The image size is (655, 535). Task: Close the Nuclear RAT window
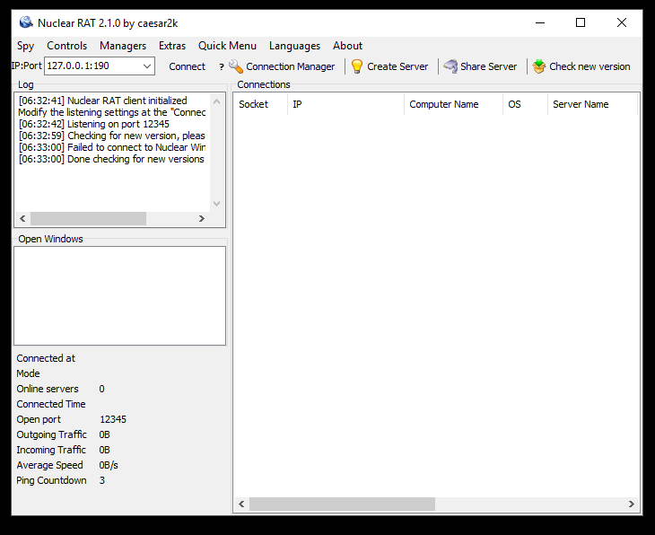pyautogui.click(x=621, y=22)
